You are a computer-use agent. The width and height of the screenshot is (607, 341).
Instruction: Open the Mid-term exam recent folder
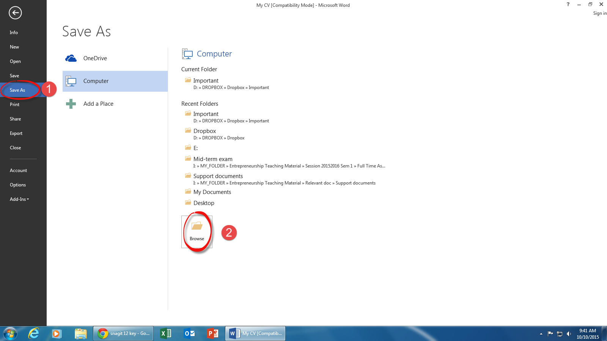213,159
